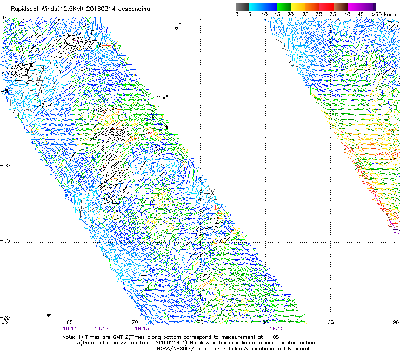Click the '19:11' pass time label
The image size is (400, 352).
point(70,329)
